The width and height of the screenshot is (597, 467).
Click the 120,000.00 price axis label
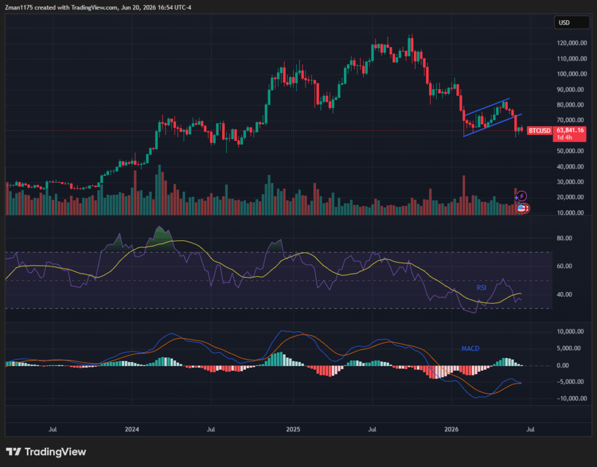[x=572, y=43]
